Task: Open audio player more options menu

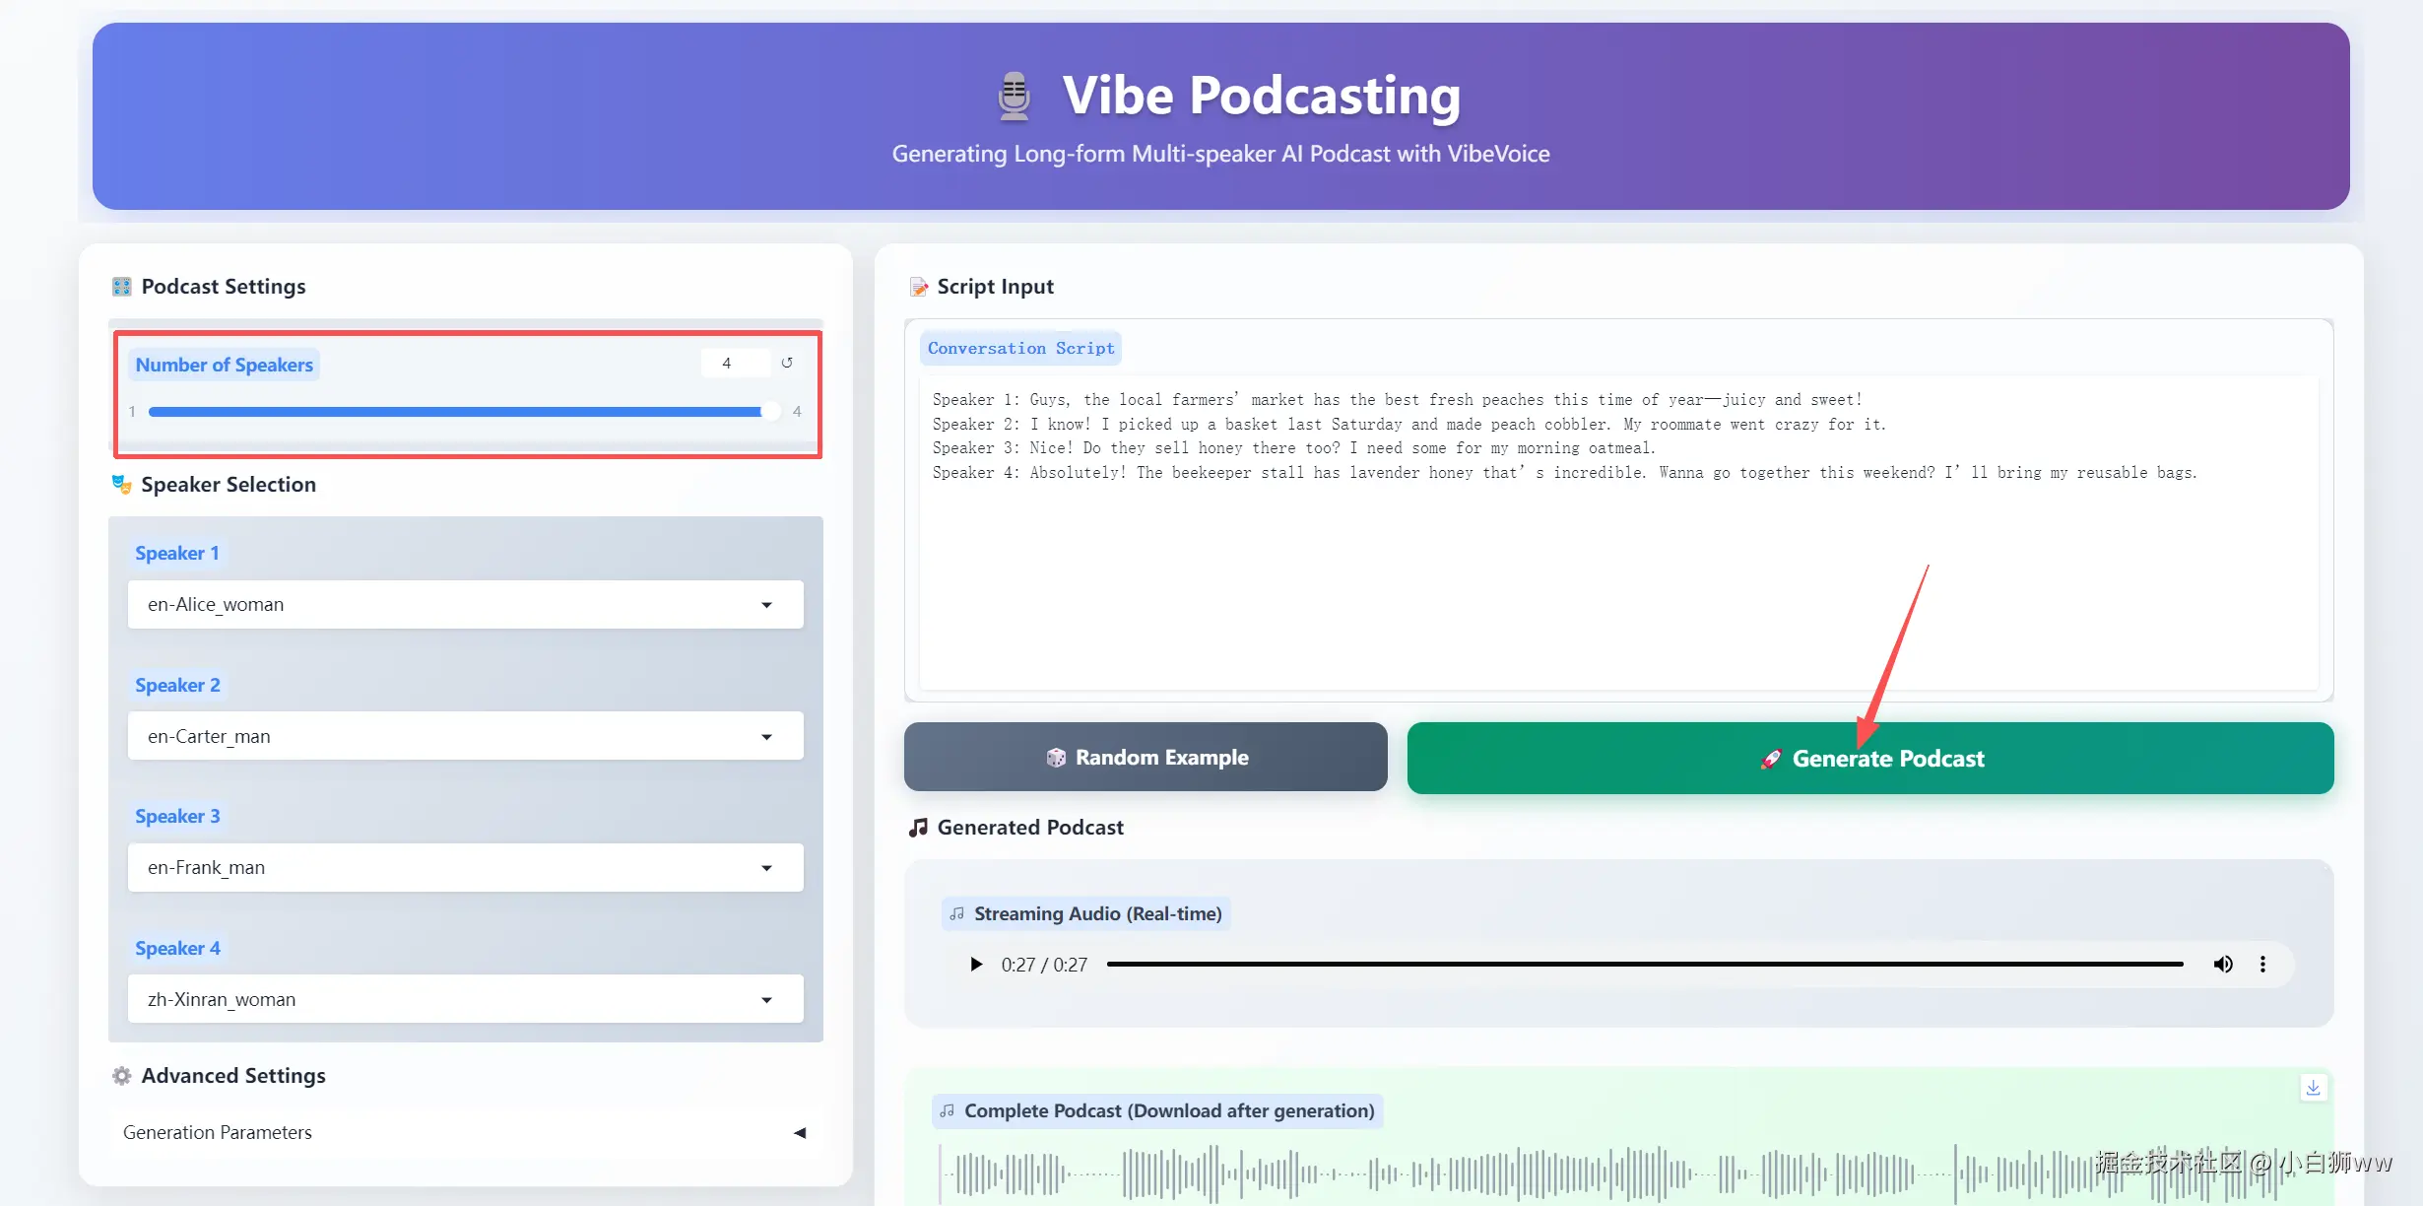Action: [x=2262, y=965]
